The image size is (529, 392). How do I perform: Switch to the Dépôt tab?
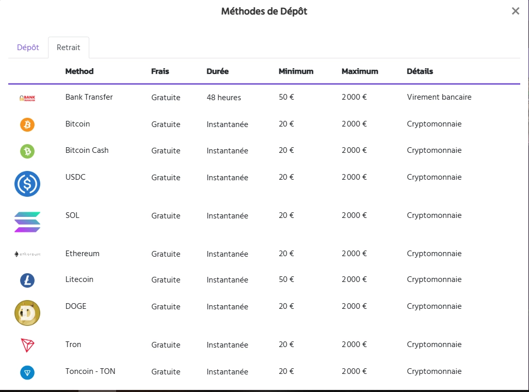pos(28,48)
